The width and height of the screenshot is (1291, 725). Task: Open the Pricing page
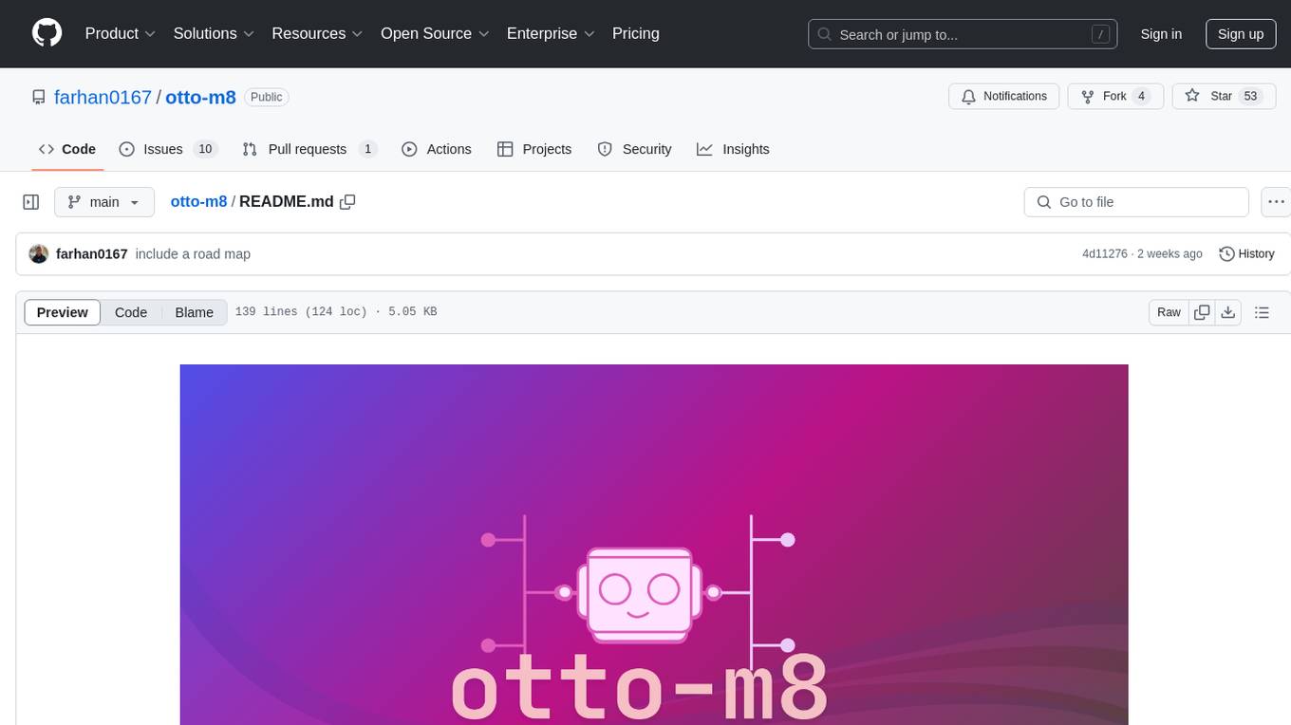[x=636, y=33]
